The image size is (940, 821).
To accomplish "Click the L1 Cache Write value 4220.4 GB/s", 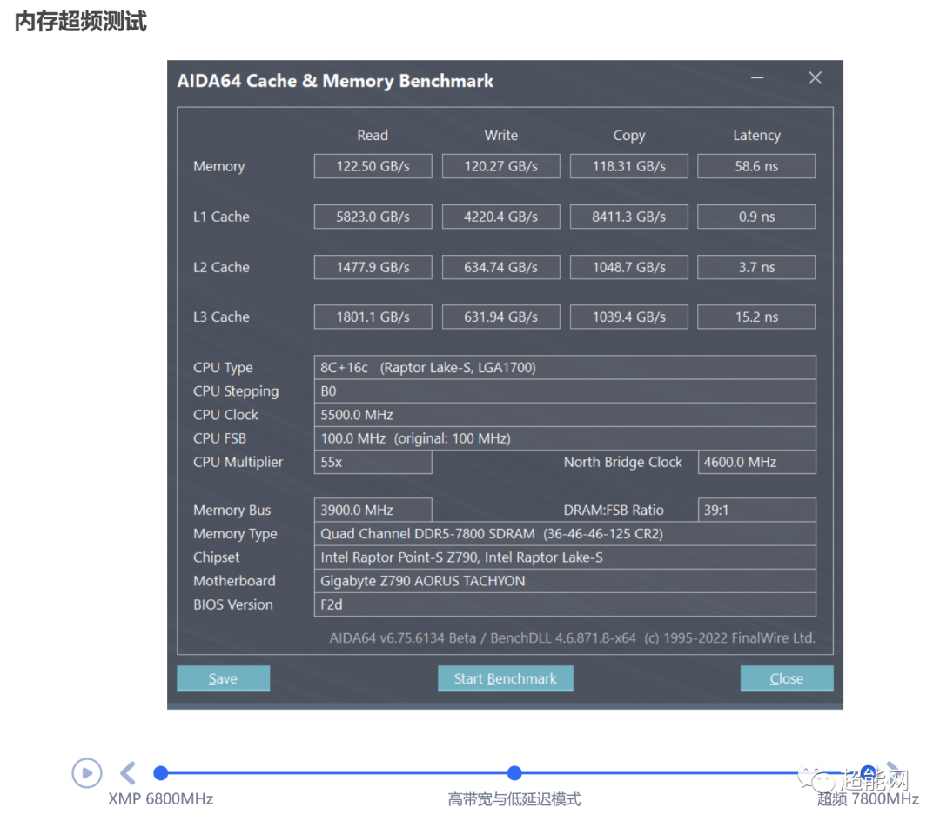I will tap(501, 217).
